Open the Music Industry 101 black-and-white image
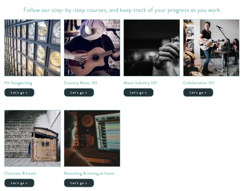Viewport: 244px width, 191px height. (152, 48)
